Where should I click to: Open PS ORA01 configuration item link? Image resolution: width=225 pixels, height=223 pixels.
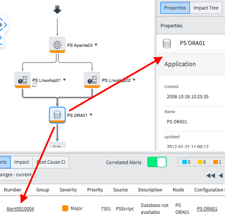click(x=207, y=209)
